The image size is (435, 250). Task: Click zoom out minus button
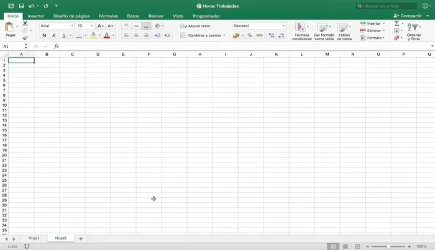click(368, 246)
